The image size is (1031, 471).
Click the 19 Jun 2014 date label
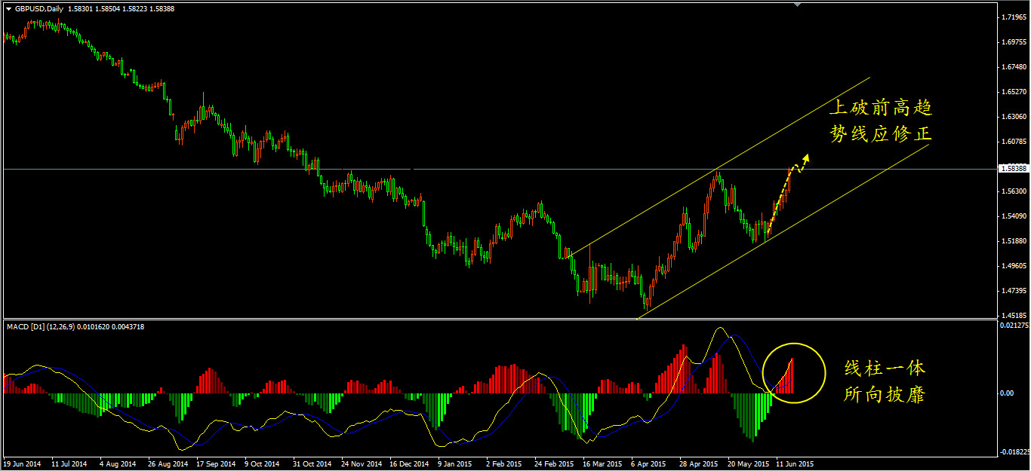[22, 463]
